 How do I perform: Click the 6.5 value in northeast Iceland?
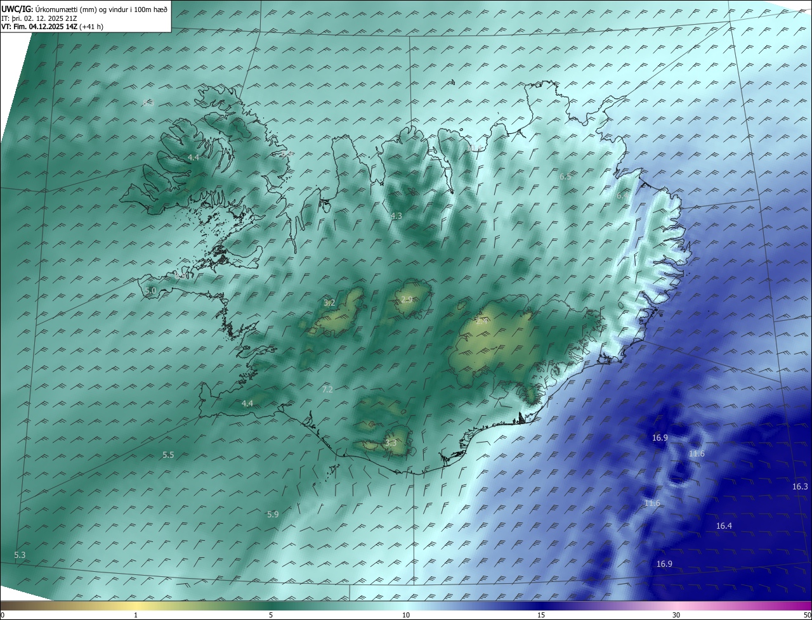565,177
